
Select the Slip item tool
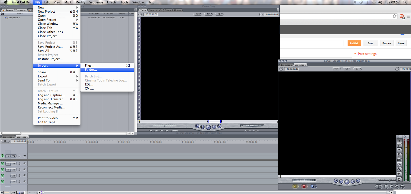[x=399, y=160]
